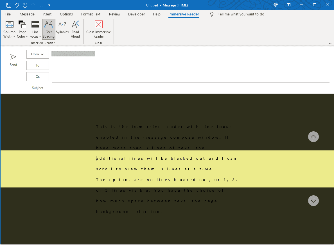Toggle Text Spacing in Immersive Reader

[x=48, y=29]
